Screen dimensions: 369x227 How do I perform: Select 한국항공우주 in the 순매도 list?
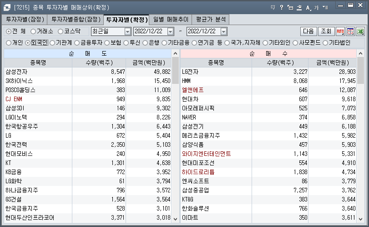click(22, 126)
